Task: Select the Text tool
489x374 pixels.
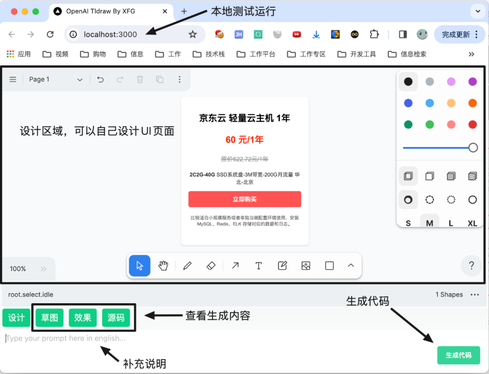Action: pyautogui.click(x=259, y=266)
